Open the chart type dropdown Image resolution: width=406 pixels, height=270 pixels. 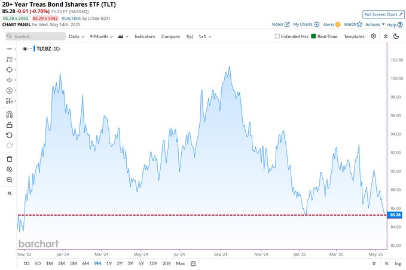click(x=123, y=36)
